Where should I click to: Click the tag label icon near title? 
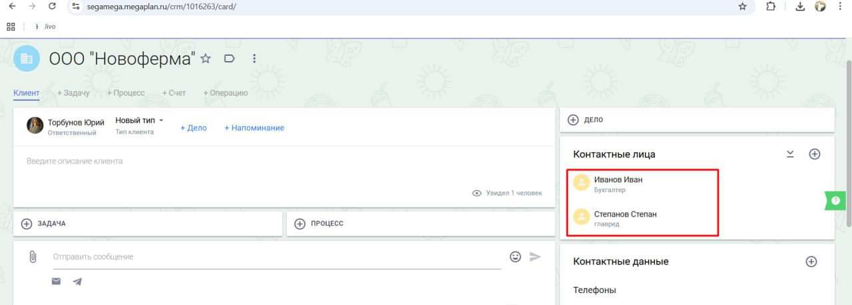click(x=230, y=58)
